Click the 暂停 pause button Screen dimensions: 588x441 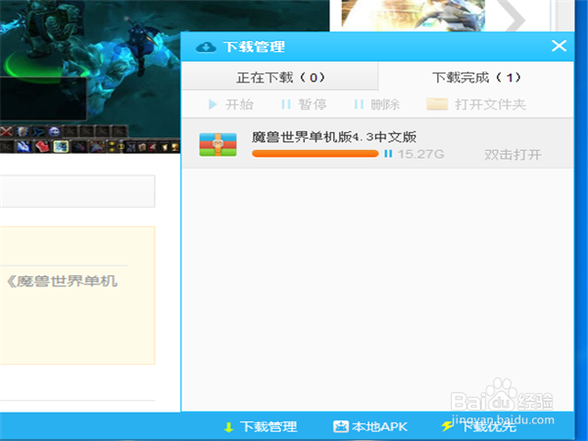coord(304,104)
